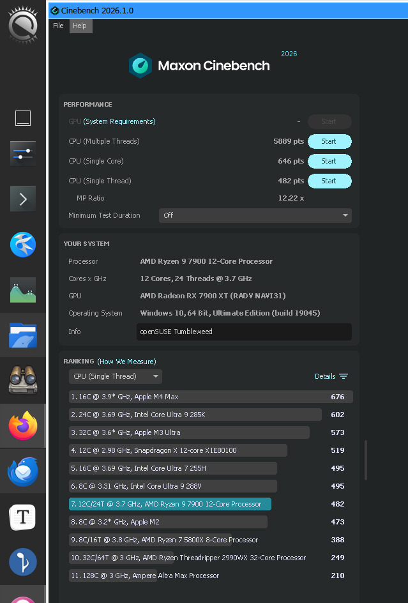Click the Info field with openSUSE Tumbleweed
408x603 pixels.
244,332
